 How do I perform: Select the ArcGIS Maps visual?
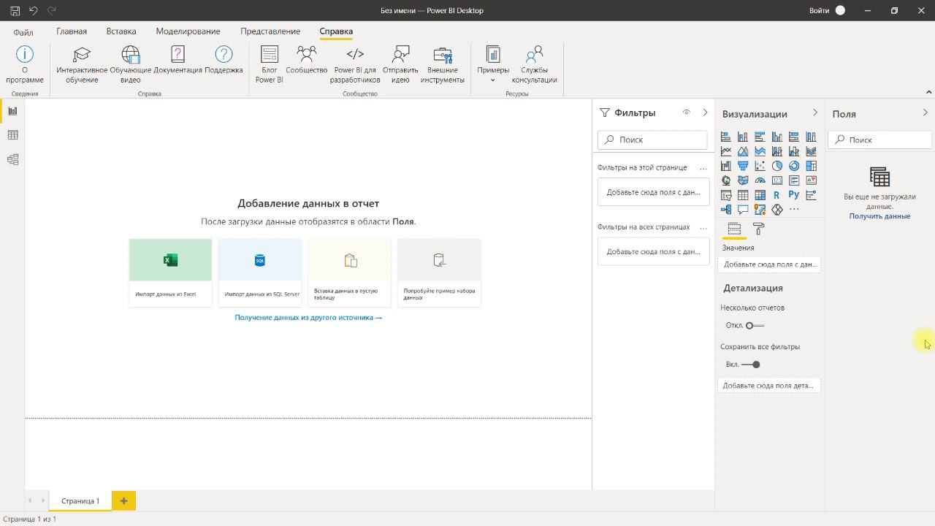(x=760, y=210)
